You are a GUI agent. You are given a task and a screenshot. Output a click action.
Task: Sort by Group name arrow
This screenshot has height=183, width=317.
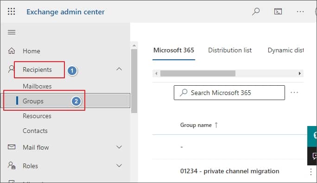(216, 125)
